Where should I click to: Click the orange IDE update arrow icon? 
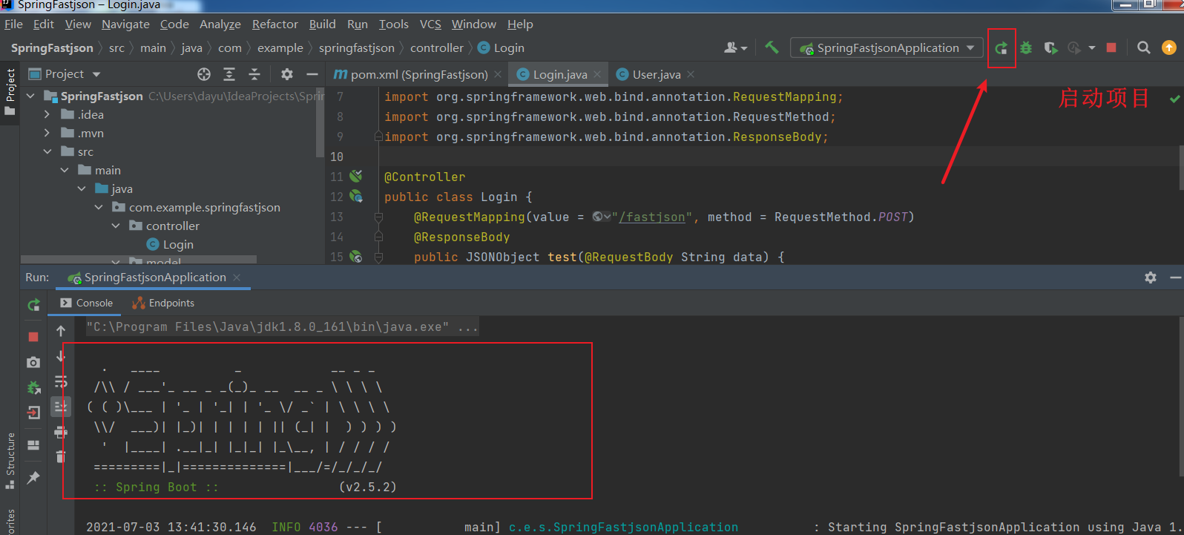coord(1169,47)
